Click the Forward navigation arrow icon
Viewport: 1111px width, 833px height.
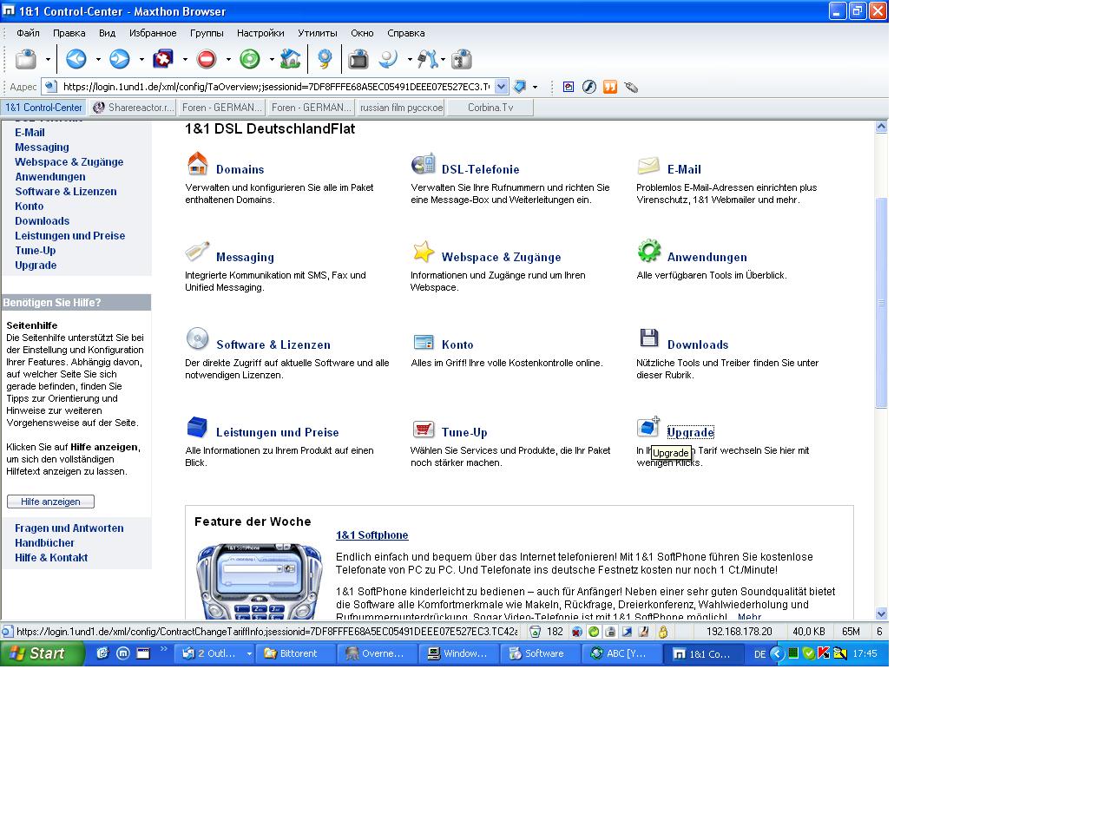tap(120, 59)
